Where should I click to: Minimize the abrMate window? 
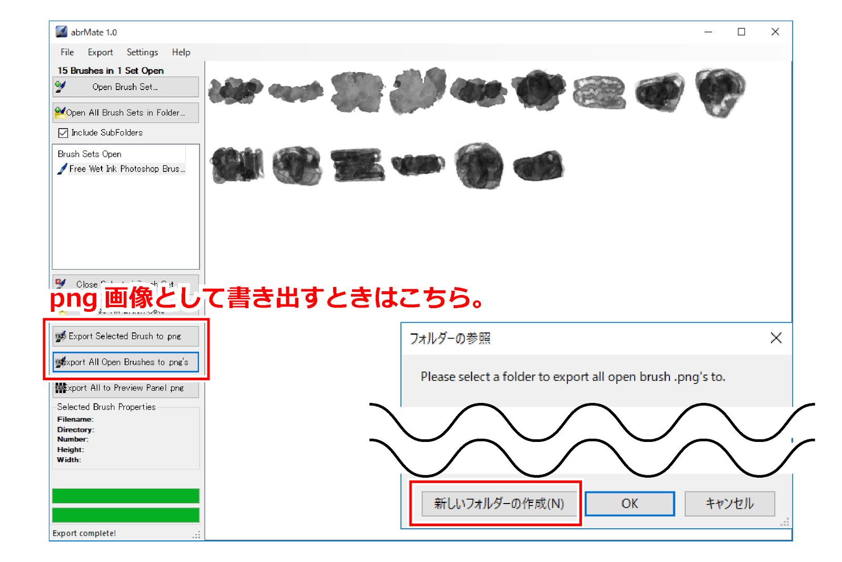pos(708,32)
